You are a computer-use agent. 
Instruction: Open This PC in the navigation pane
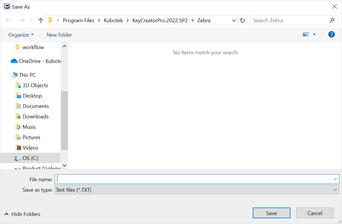[x=27, y=75]
